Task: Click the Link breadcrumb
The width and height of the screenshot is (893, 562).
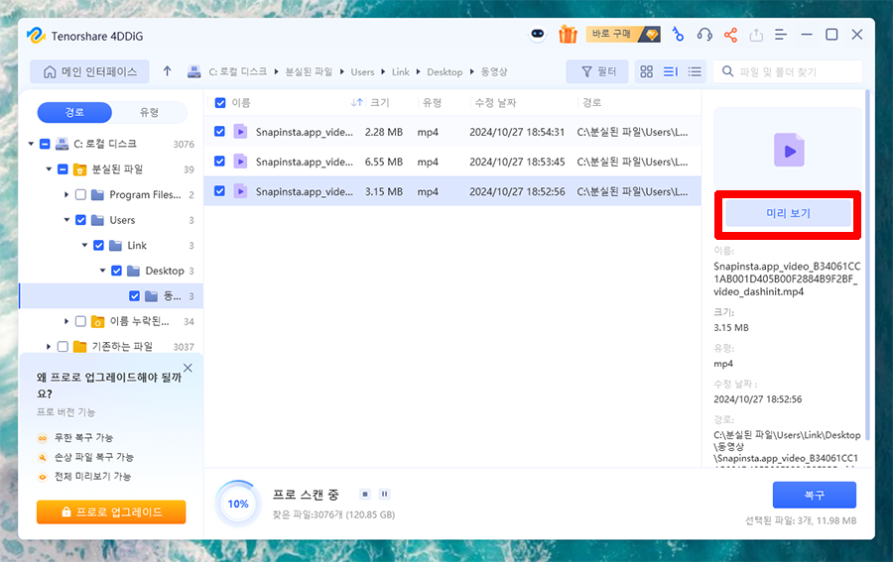Action: tap(401, 71)
